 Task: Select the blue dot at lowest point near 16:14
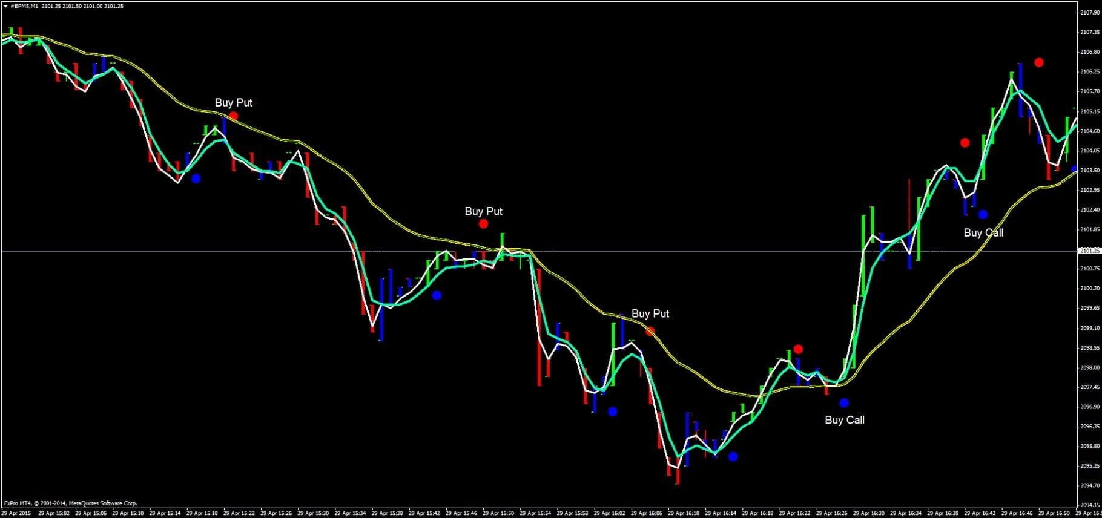point(733,456)
